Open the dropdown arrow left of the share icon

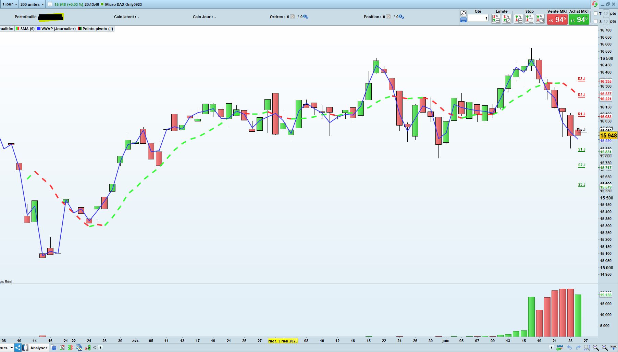pos(11,348)
